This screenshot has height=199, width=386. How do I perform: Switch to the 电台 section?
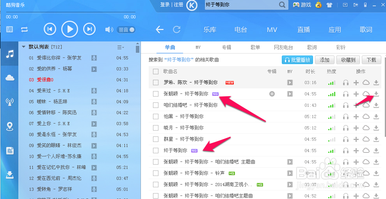[240, 30]
